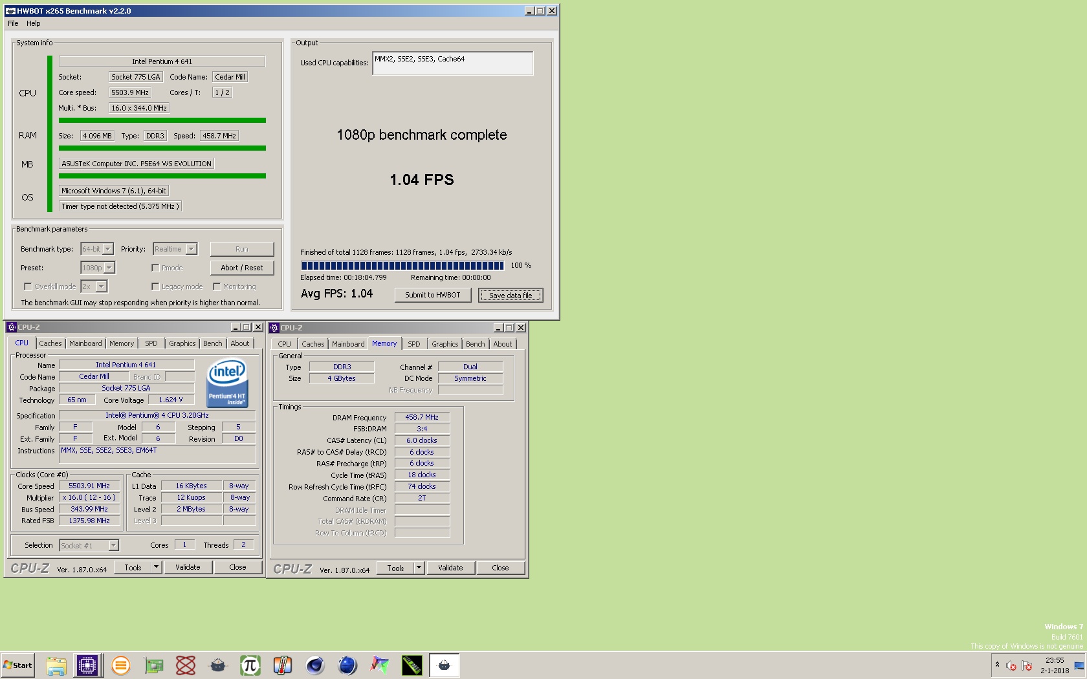
Task: Click the Save data file button
Action: point(511,296)
